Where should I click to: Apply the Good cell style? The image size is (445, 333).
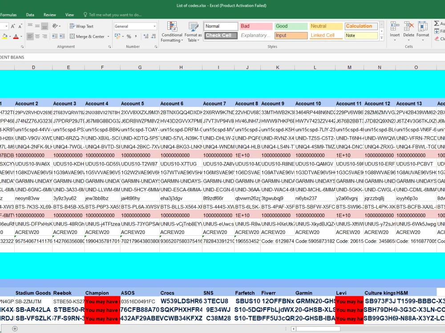(x=291, y=26)
